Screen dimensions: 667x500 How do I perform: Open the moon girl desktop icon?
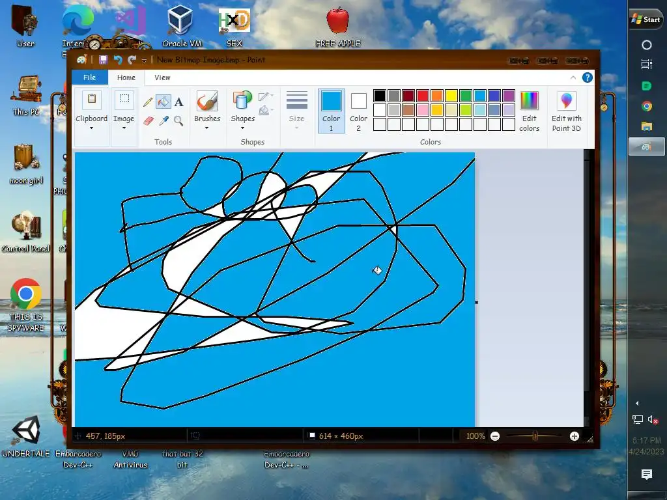pyautogui.click(x=26, y=163)
